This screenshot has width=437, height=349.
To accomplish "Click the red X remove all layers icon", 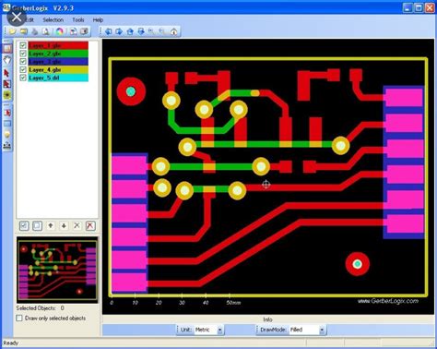I will [x=90, y=225].
